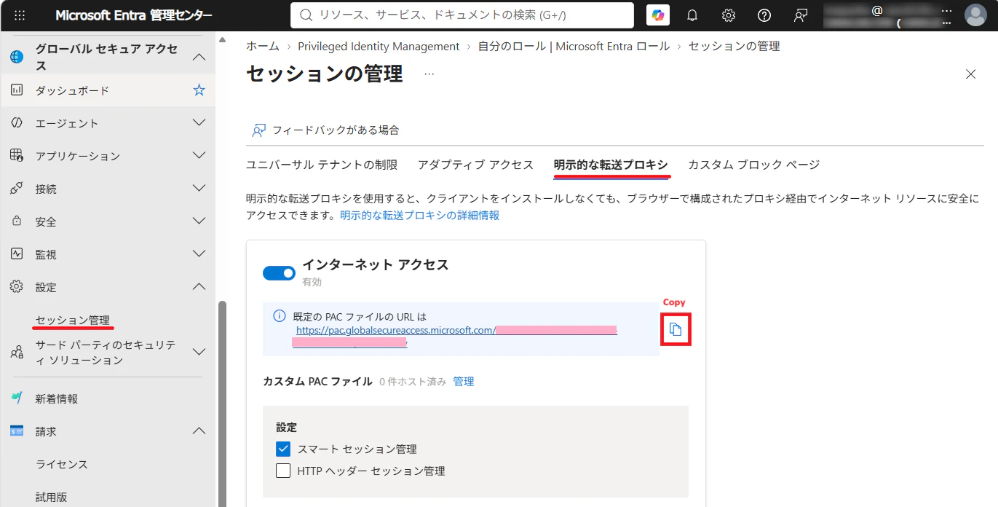Screen dimensions: 998x507
Task: Click the セッションの管理 breadcrumb
Action: [x=734, y=46]
